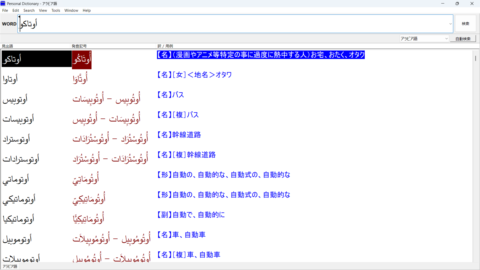This screenshot has width=480, height=270.
Task: Click the アラビア語 status bar tab
Action: 10,266
